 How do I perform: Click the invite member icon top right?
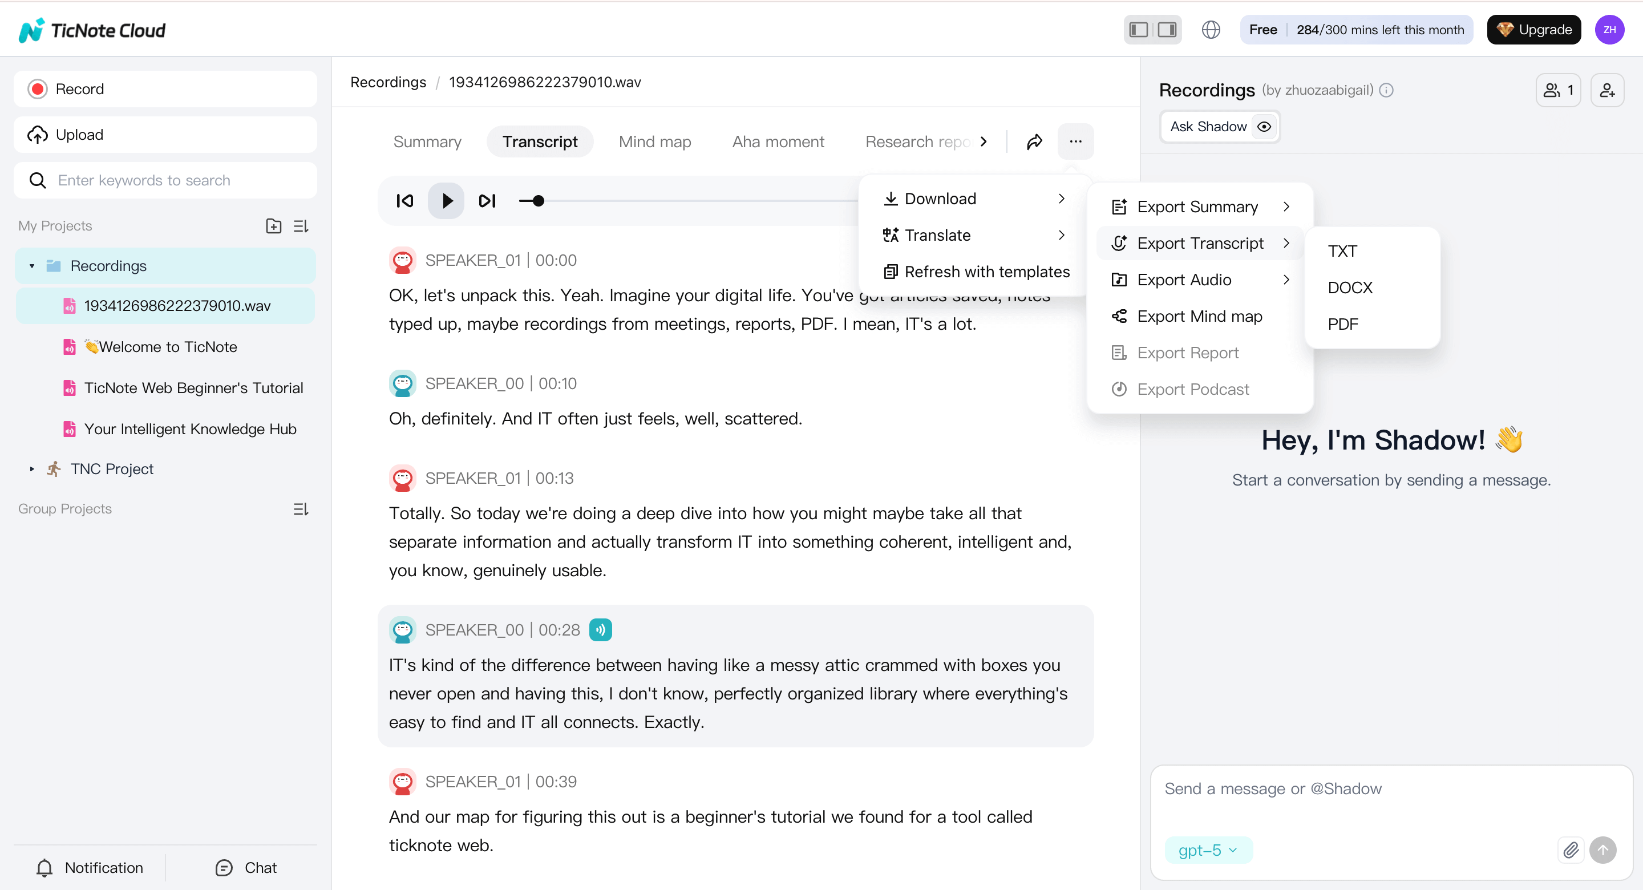[x=1608, y=90]
